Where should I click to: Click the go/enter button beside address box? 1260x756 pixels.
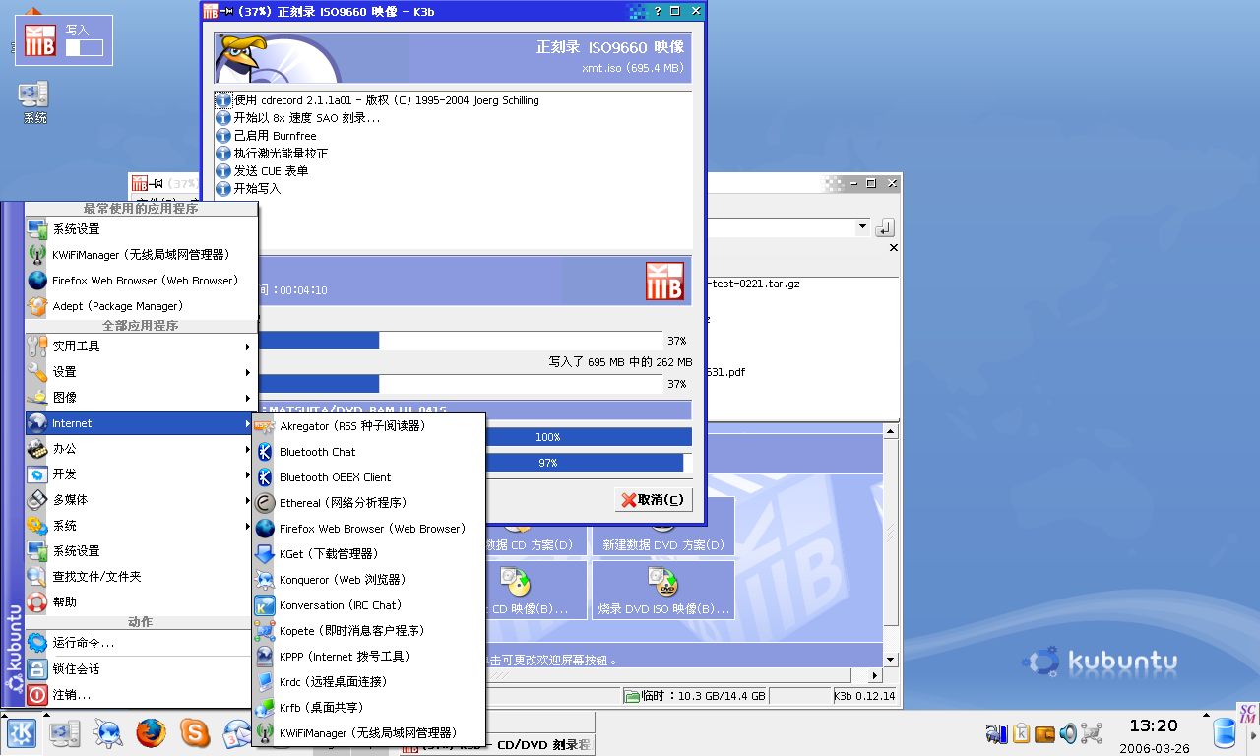pyautogui.click(x=885, y=227)
